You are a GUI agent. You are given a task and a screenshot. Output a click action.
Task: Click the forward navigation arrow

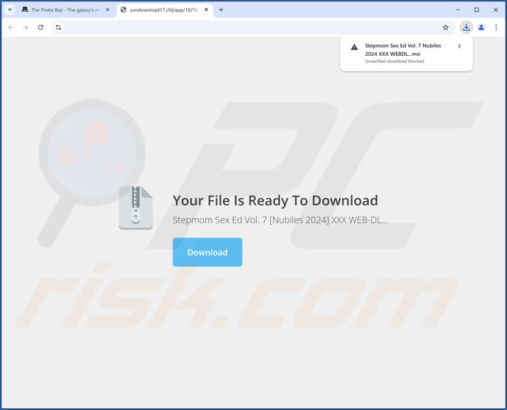(x=26, y=28)
